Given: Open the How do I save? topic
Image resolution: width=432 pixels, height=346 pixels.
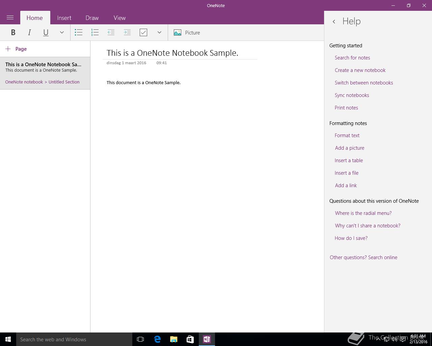Looking at the screenshot, I should point(351,238).
